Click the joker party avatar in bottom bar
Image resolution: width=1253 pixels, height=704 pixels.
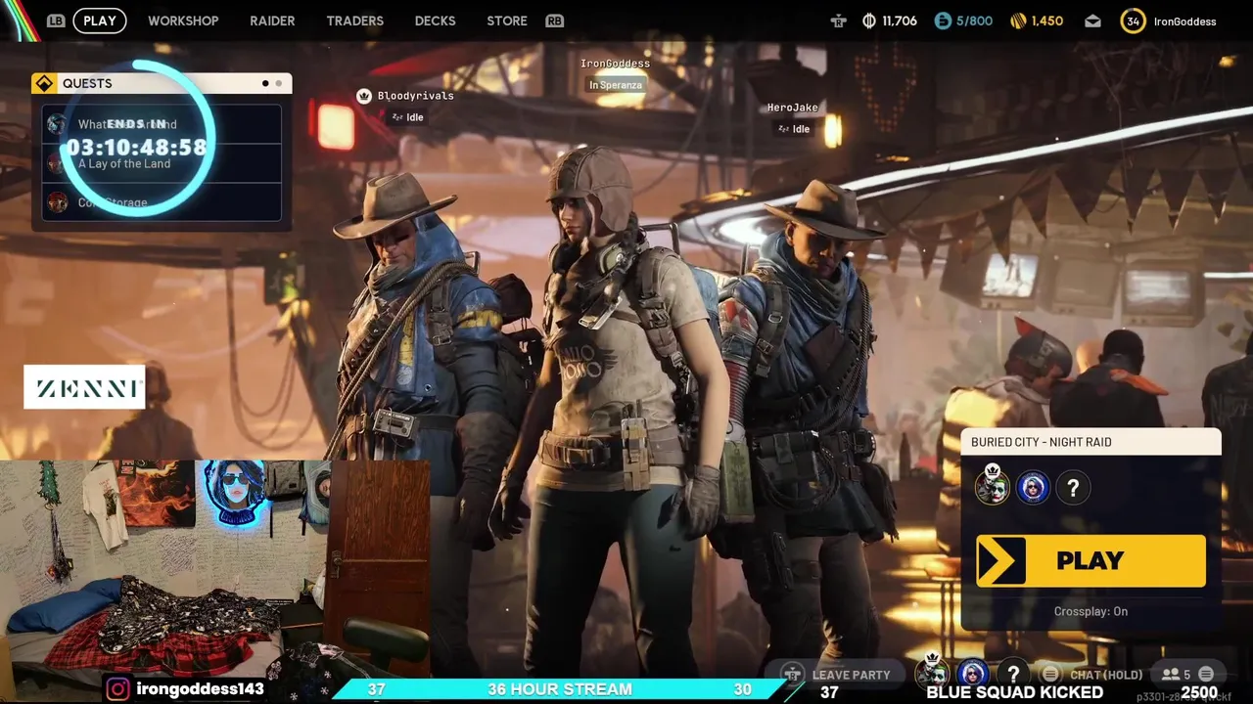pos(932,673)
